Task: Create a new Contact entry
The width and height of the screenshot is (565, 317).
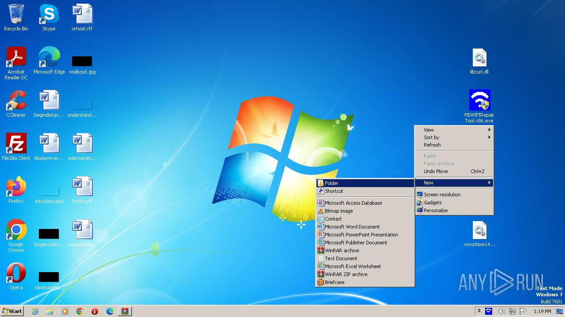Action: (x=365, y=219)
